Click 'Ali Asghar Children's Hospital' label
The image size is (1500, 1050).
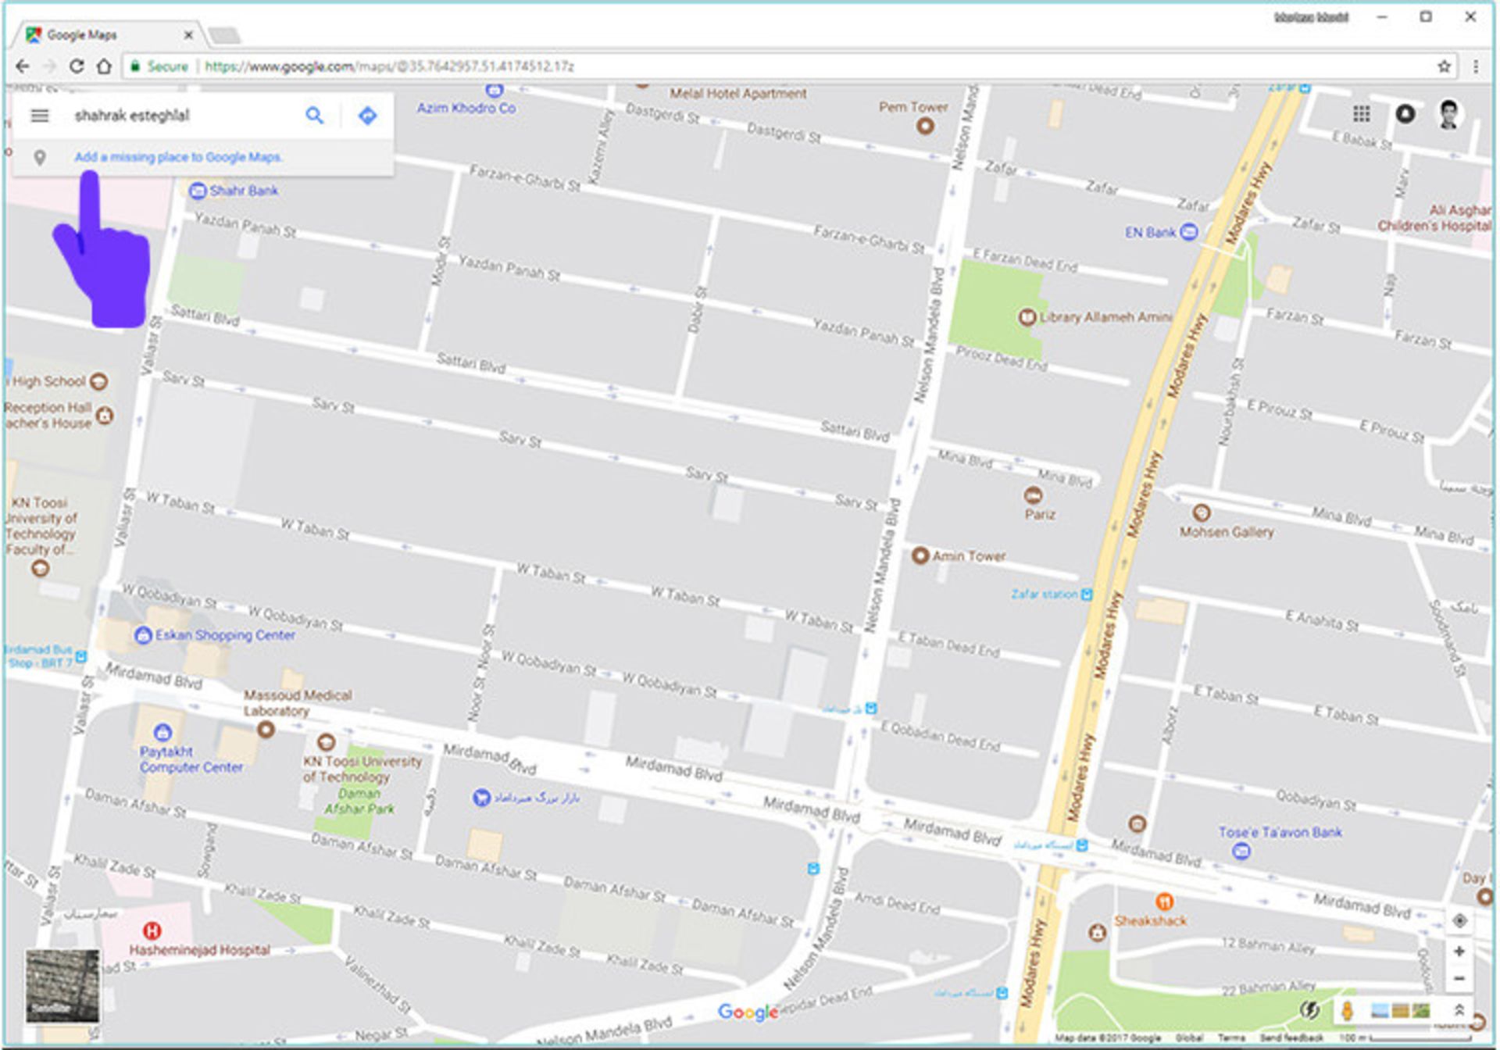coord(1434,218)
